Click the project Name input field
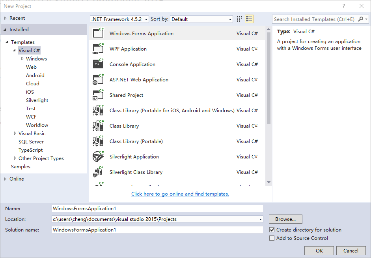 pos(157,208)
